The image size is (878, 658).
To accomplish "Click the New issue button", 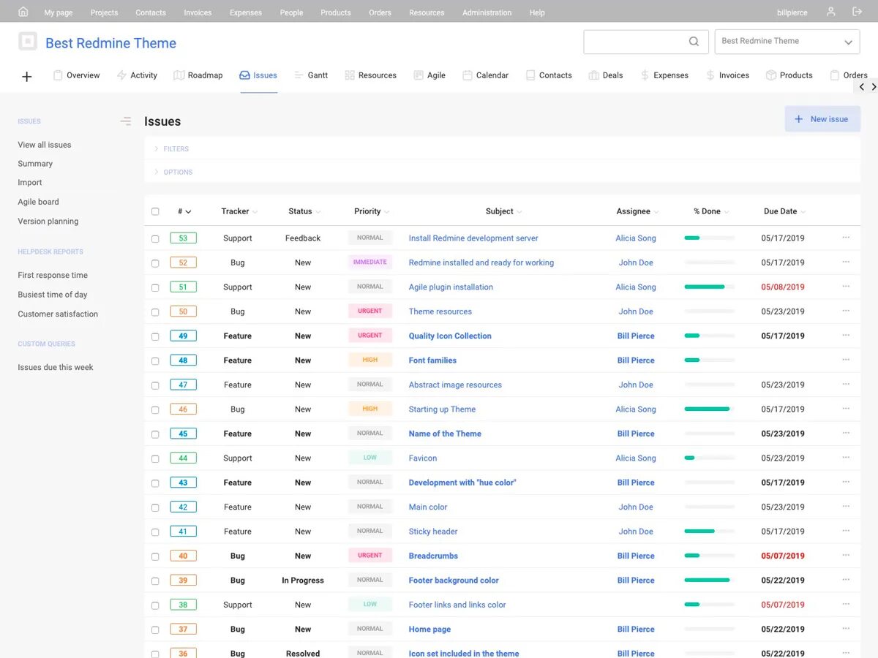I will pyautogui.click(x=822, y=118).
